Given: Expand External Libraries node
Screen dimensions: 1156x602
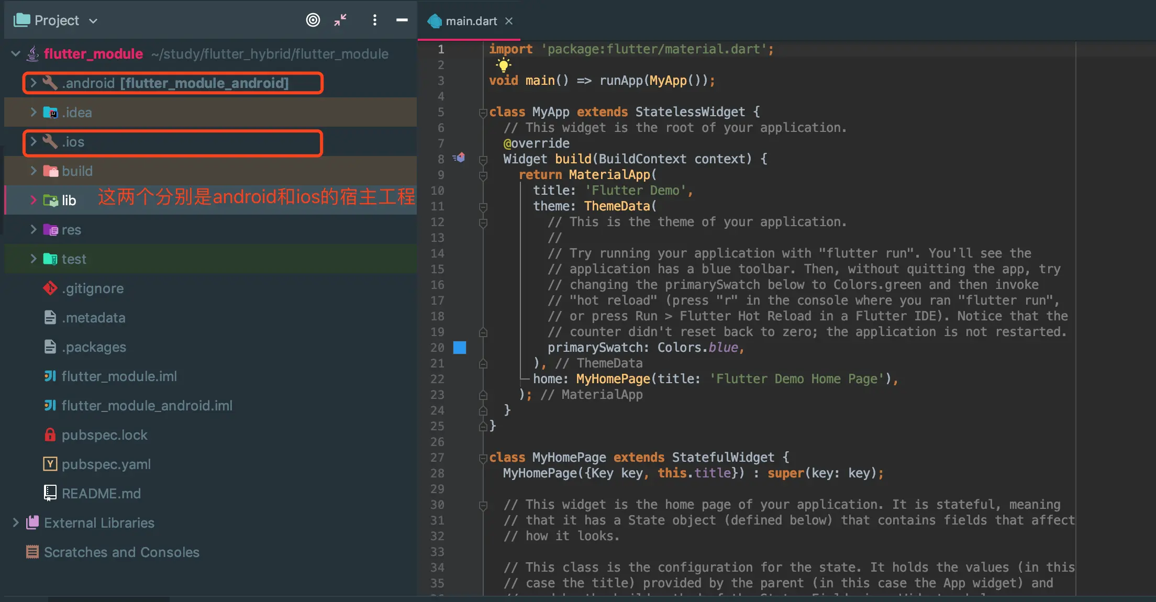Looking at the screenshot, I should coord(15,522).
